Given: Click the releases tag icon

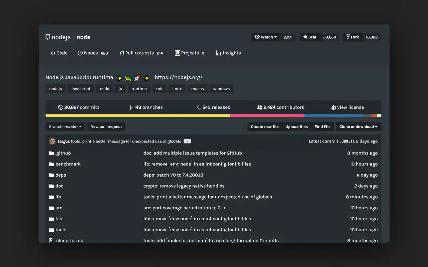Looking at the screenshot, I should click(199, 107).
